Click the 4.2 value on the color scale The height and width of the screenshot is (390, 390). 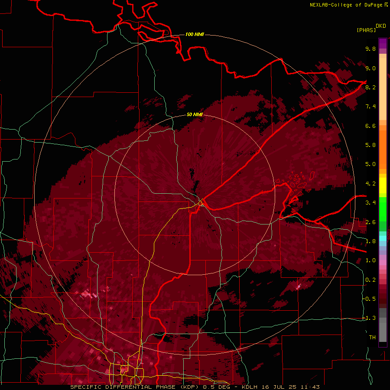click(370, 184)
